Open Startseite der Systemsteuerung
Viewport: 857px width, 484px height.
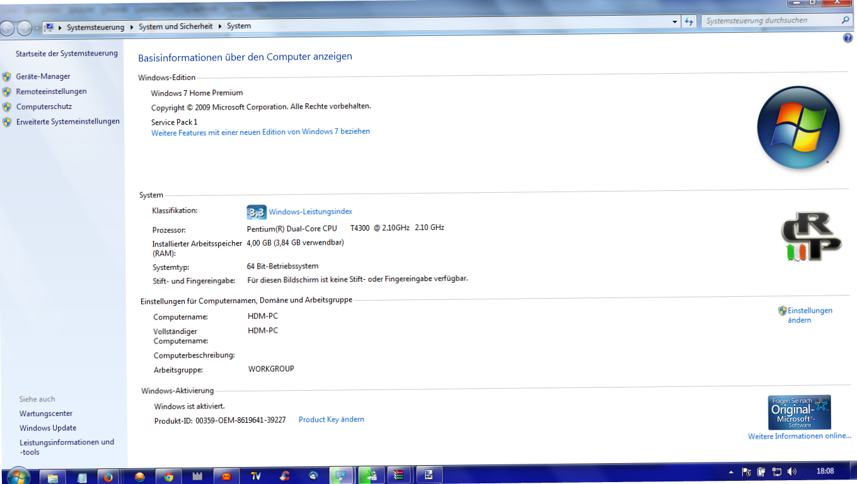tap(67, 54)
